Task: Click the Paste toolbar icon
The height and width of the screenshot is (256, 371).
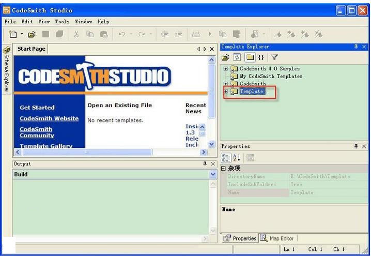Action: coord(104,34)
